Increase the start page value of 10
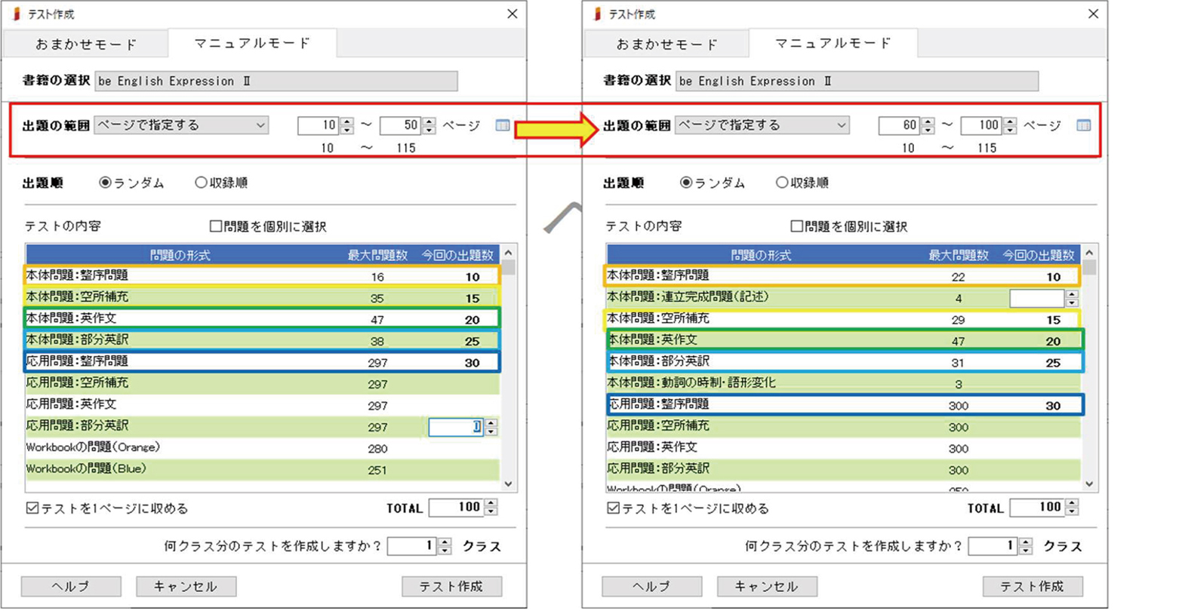Image resolution: width=1185 pixels, height=611 pixels. click(x=347, y=121)
